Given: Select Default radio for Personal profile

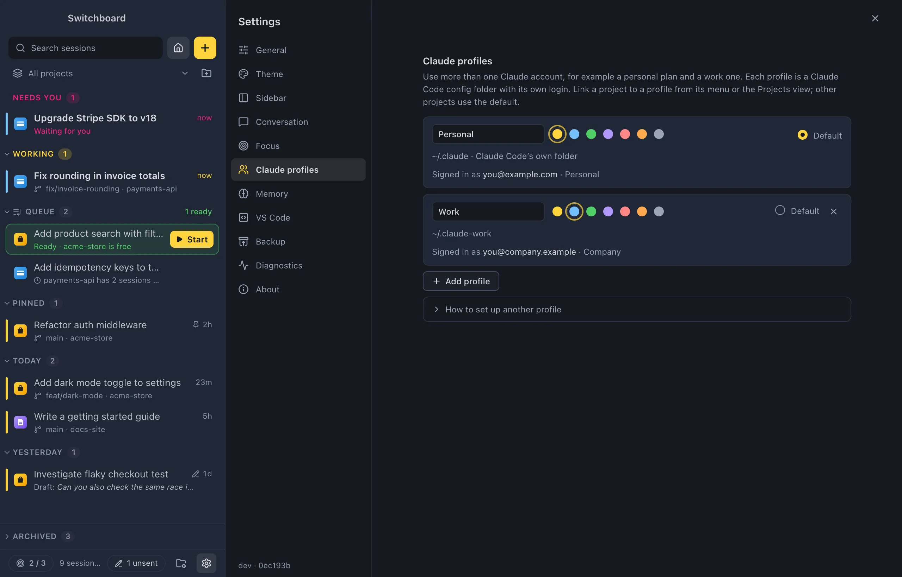Looking at the screenshot, I should pos(802,135).
